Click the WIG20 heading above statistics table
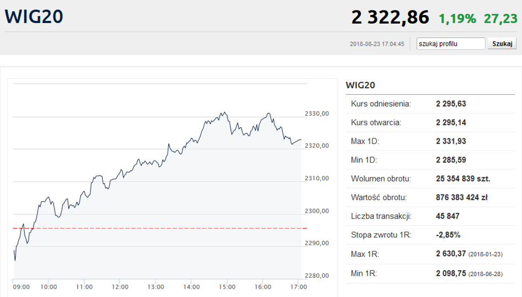The width and height of the screenshot is (522, 297). tap(360, 85)
